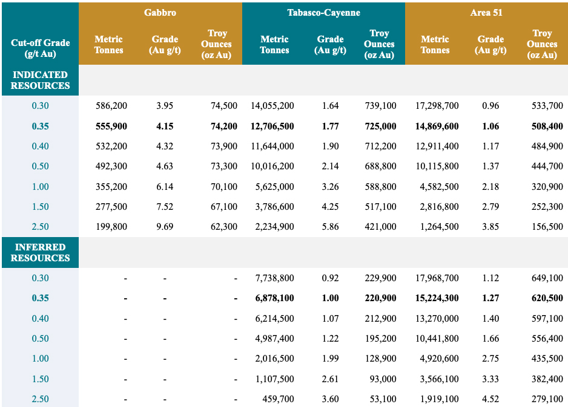Click the tonnage cell 14,055,200

point(272,106)
